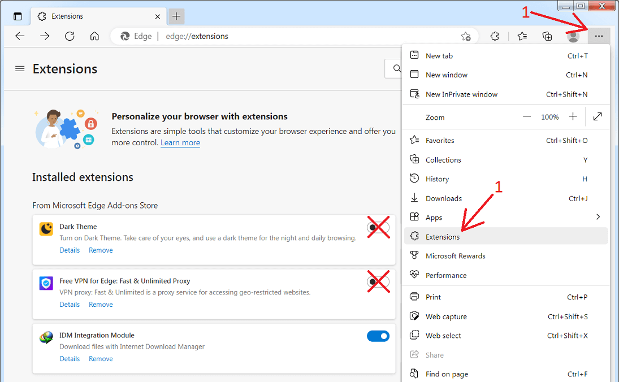The height and width of the screenshot is (382, 619).
Task: Open the Extensions page hamburger menu
Action: point(20,68)
